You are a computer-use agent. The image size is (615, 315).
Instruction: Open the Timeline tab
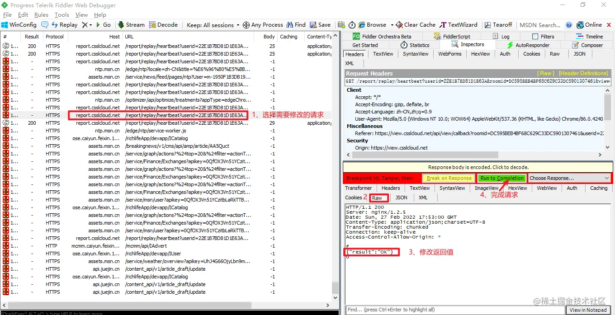coord(589,36)
